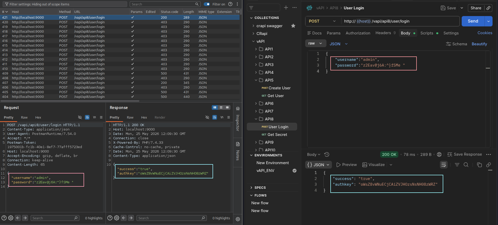This screenshot has height=225, width=498.
Task: Open the Cookies link
Action: (x=485, y=33)
